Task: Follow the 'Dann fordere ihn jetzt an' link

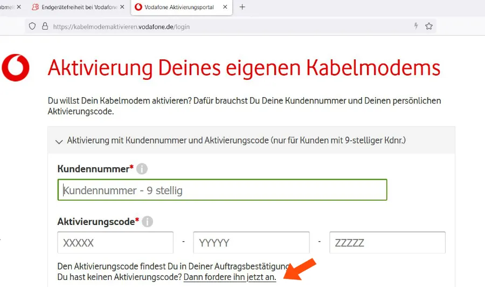Action: [x=230, y=277]
